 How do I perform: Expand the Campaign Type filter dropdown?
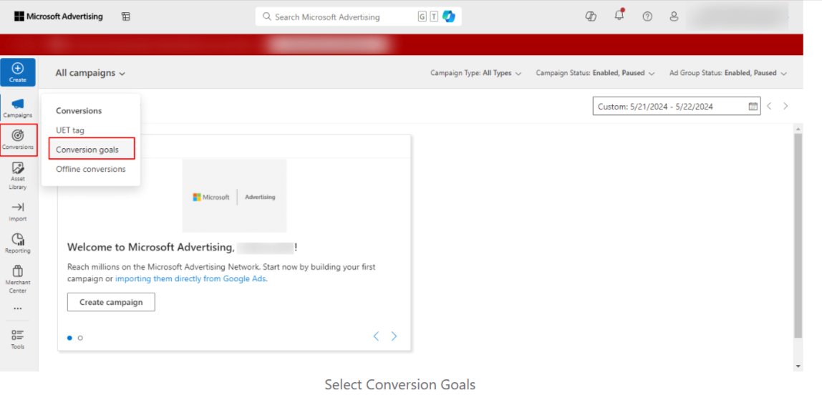[476, 73]
